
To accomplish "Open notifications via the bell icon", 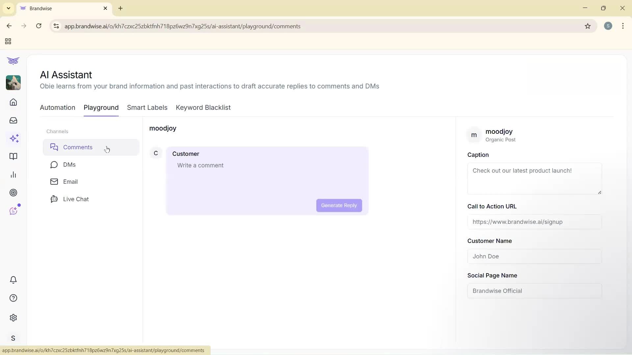I will coord(13,280).
